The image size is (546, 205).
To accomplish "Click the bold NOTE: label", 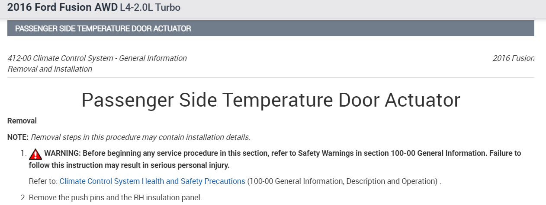I will point(18,137).
